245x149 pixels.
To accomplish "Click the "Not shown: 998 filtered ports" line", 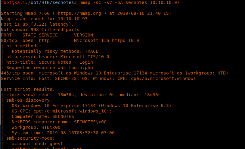I will coord(40,30).
